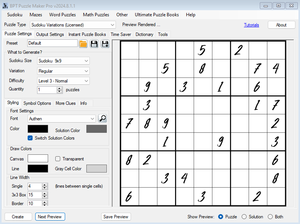Screen dimensions: 300x224
Task: Choose Both preview radio button
Action: 270,217
